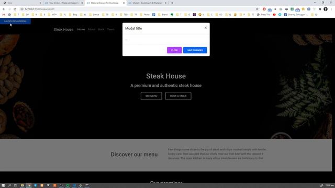This screenshot has height=188, width=335.
Task: Open the WTH bookmark folder
Action: (x=52, y=15)
